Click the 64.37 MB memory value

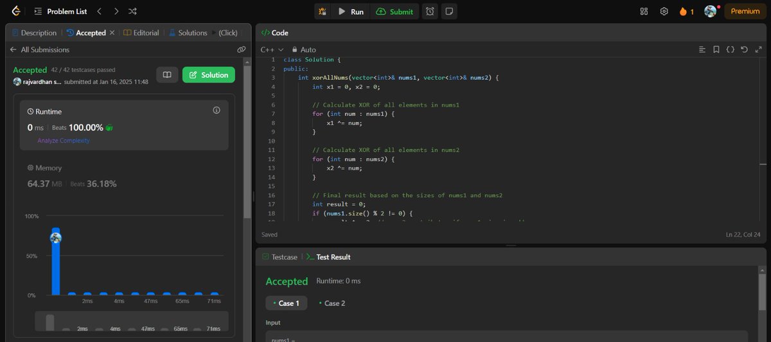[44, 183]
